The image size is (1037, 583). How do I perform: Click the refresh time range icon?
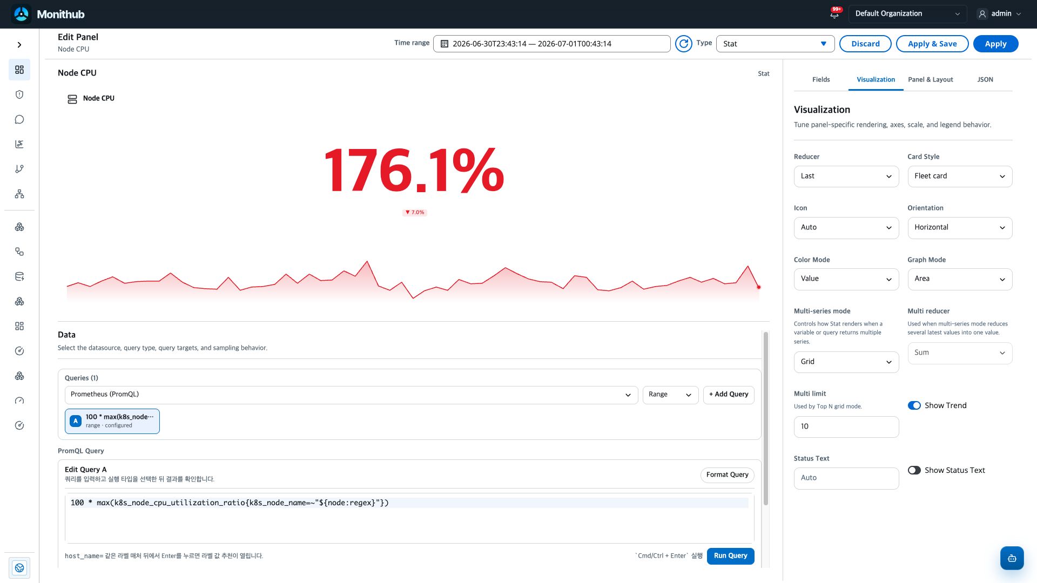coord(684,44)
